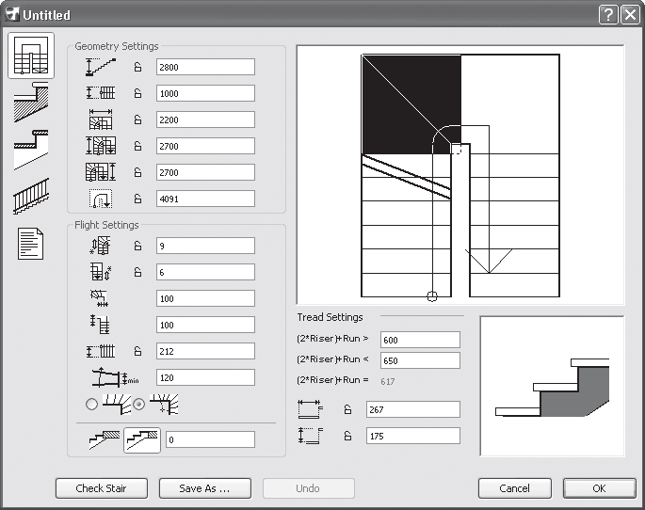Viewport: 645px width, 510px height.
Task: Click the stair plan preview drawing
Action: tap(460, 175)
